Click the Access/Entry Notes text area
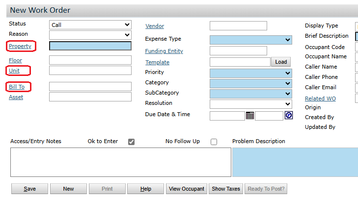This screenshot has height=198, width=358. click(121, 162)
